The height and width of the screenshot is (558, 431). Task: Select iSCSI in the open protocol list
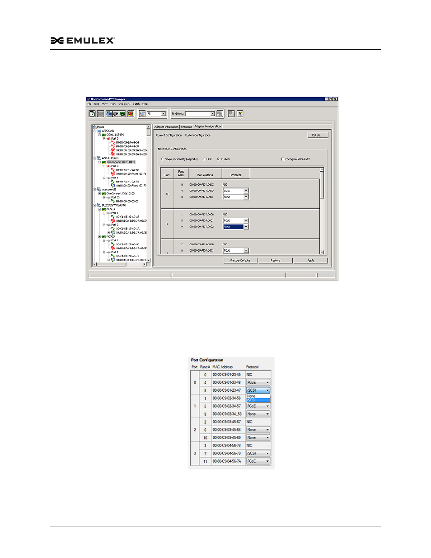[258, 400]
